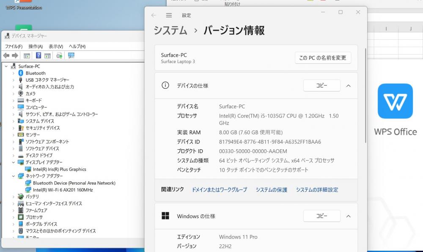Click the info icon beside デバイスの仕様
Viewport: 423px width, 252px height.
click(165, 85)
